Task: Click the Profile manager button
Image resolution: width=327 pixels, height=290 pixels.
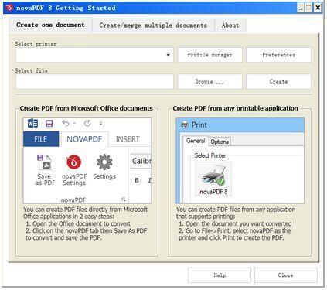Action: click(209, 55)
